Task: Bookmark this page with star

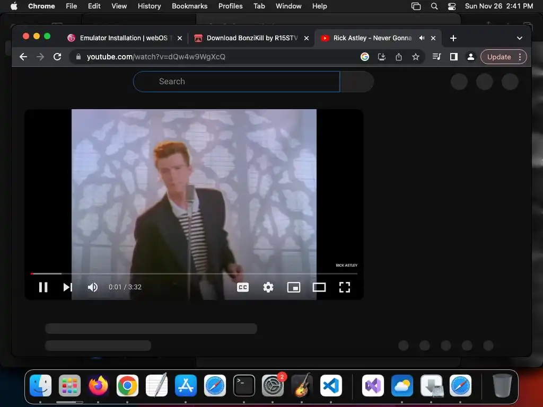Action: pos(416,57)
